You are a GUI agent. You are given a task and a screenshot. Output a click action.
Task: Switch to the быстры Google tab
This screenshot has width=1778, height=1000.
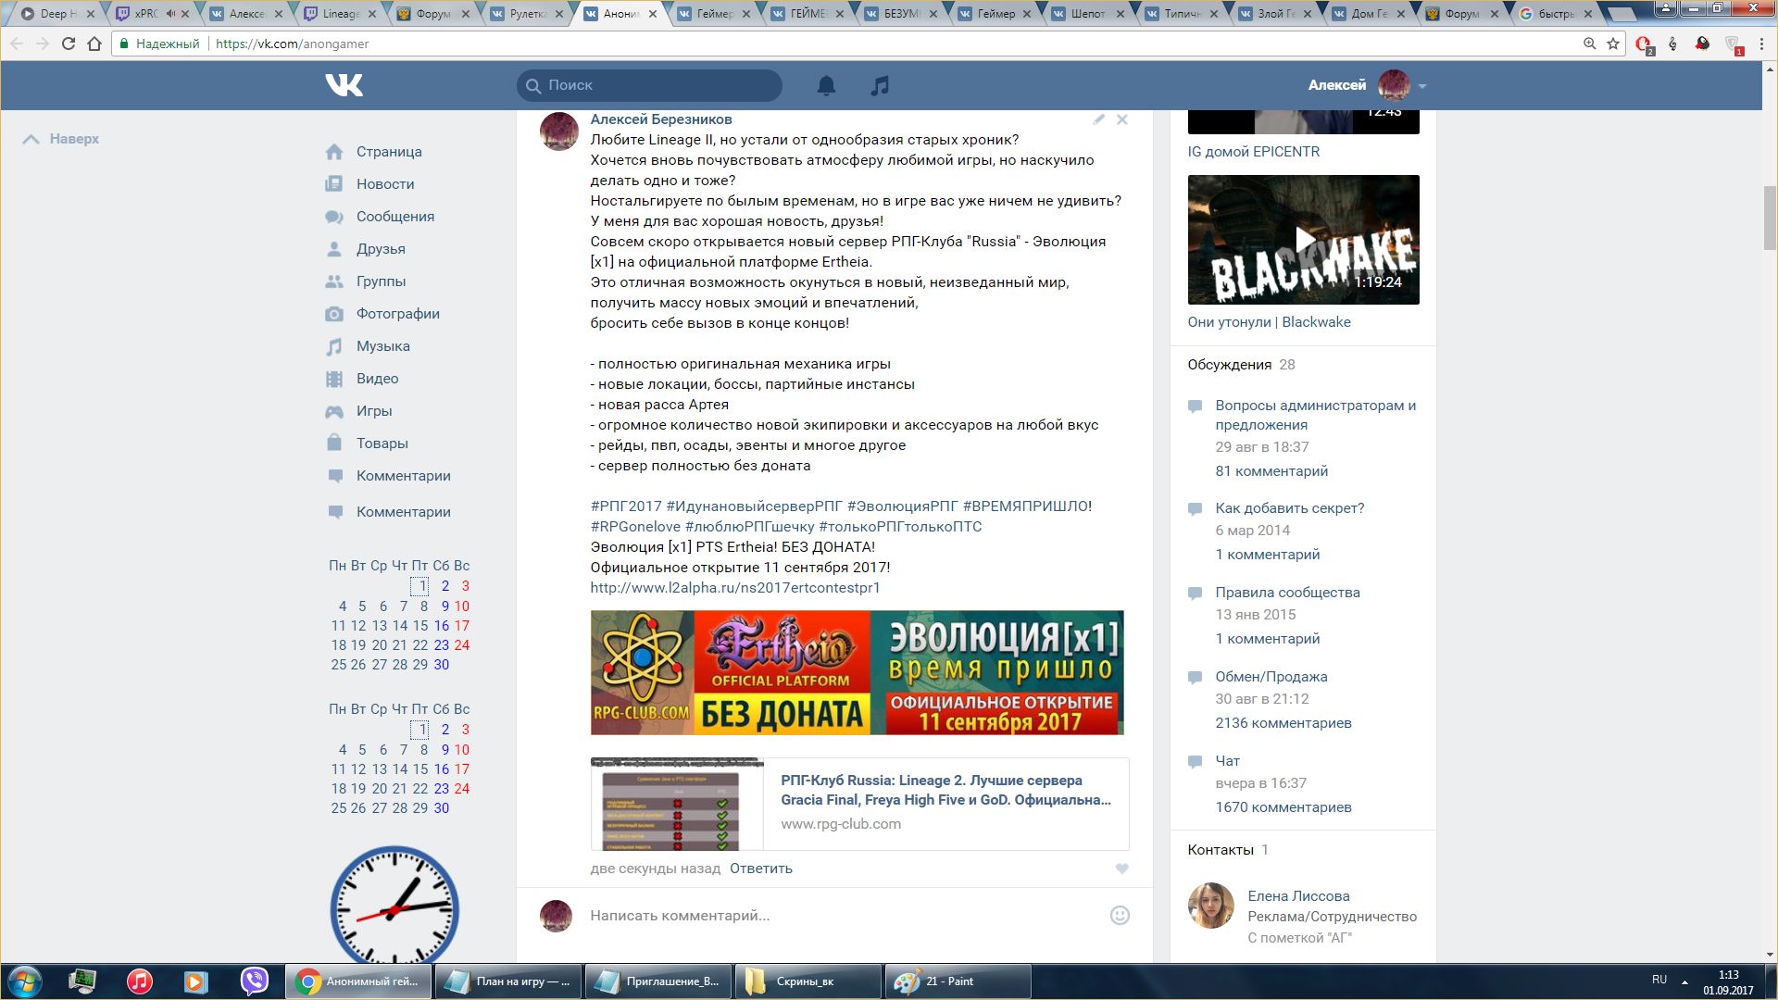click(1556, 14)
